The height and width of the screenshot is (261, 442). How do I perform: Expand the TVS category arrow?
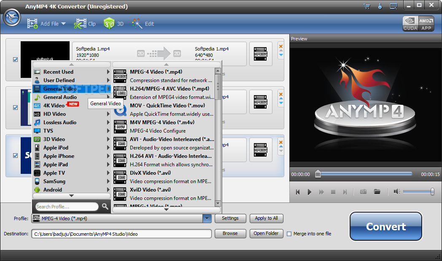tap(108, 131)
